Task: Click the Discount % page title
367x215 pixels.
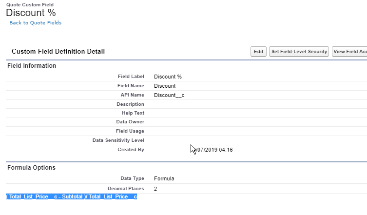Action: pos(31,13)
